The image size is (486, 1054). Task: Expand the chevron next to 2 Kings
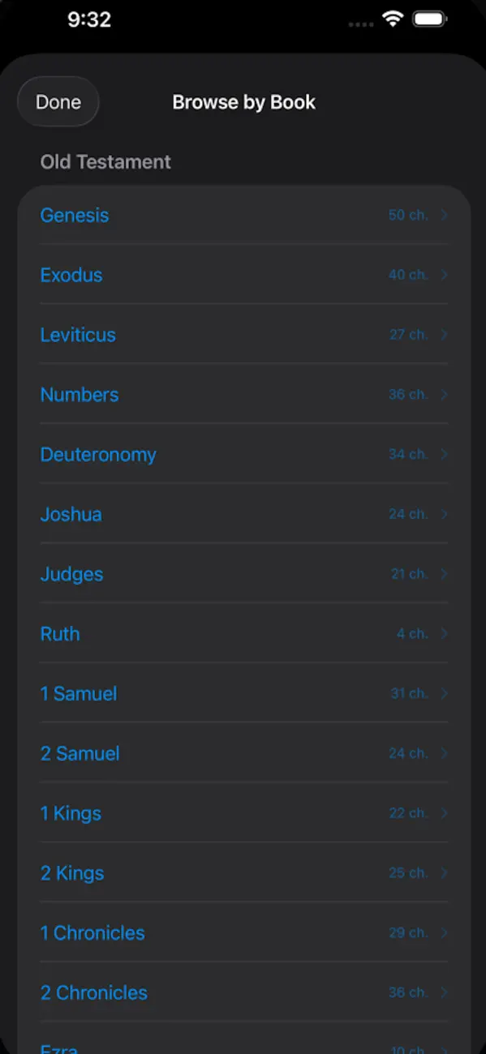point(444,872)
